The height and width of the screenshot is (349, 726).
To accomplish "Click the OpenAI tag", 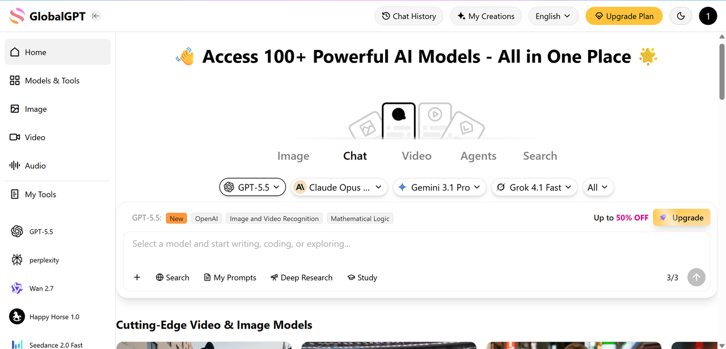I will pos(206,218).
